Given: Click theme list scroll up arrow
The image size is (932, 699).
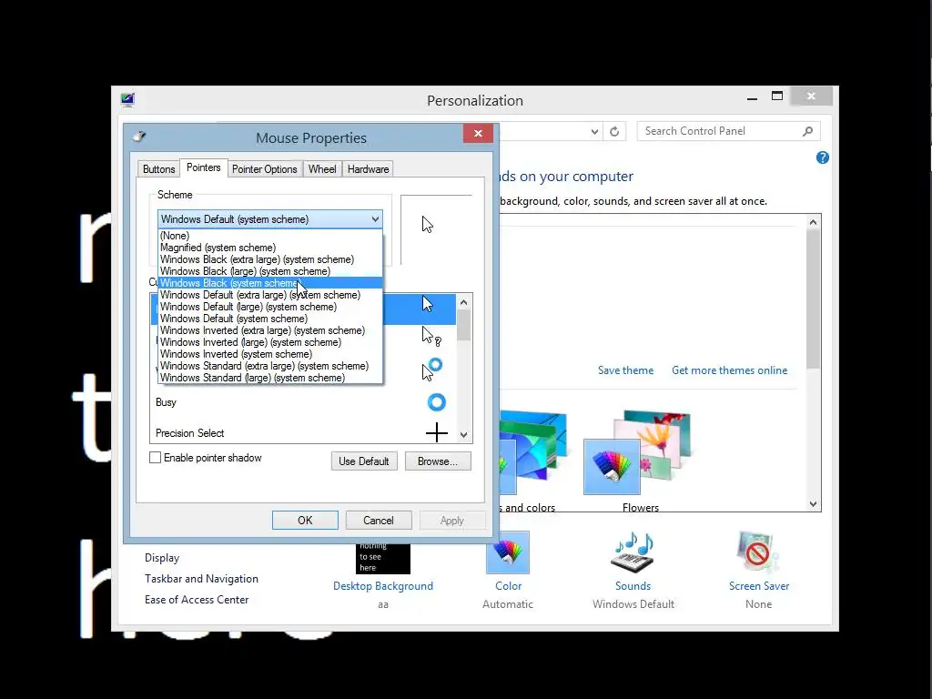Looking at the screenshot, I should pos(813,222).
